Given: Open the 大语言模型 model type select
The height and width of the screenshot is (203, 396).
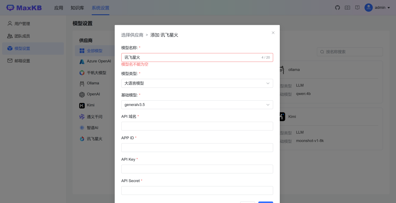Looking at the screenshot, I should tap(197, 83).
